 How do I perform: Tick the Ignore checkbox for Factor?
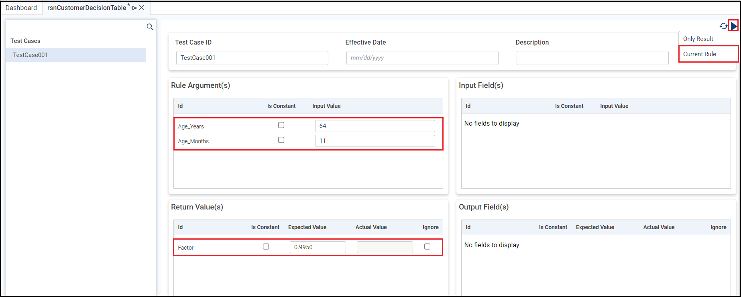coord(427,247)
